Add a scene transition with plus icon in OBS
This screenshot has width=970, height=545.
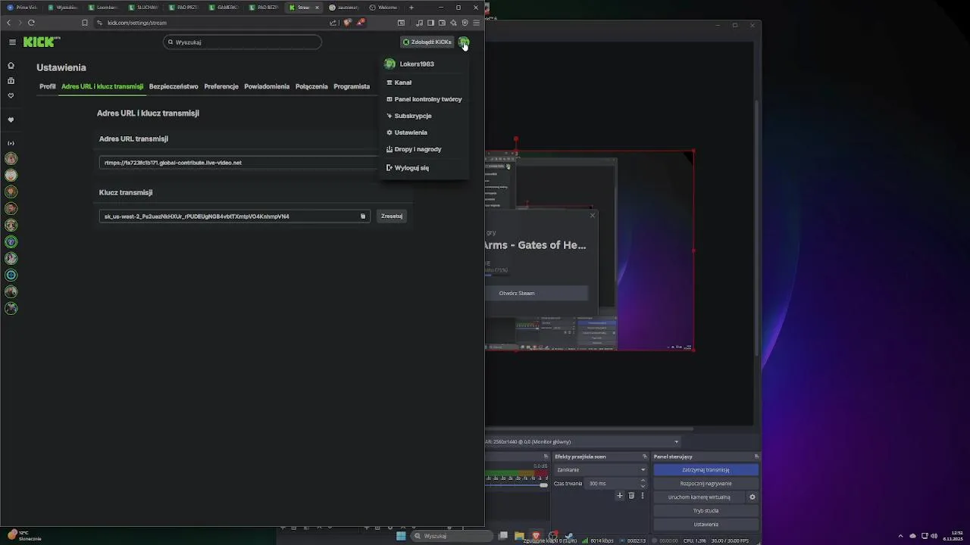(619, 496)
